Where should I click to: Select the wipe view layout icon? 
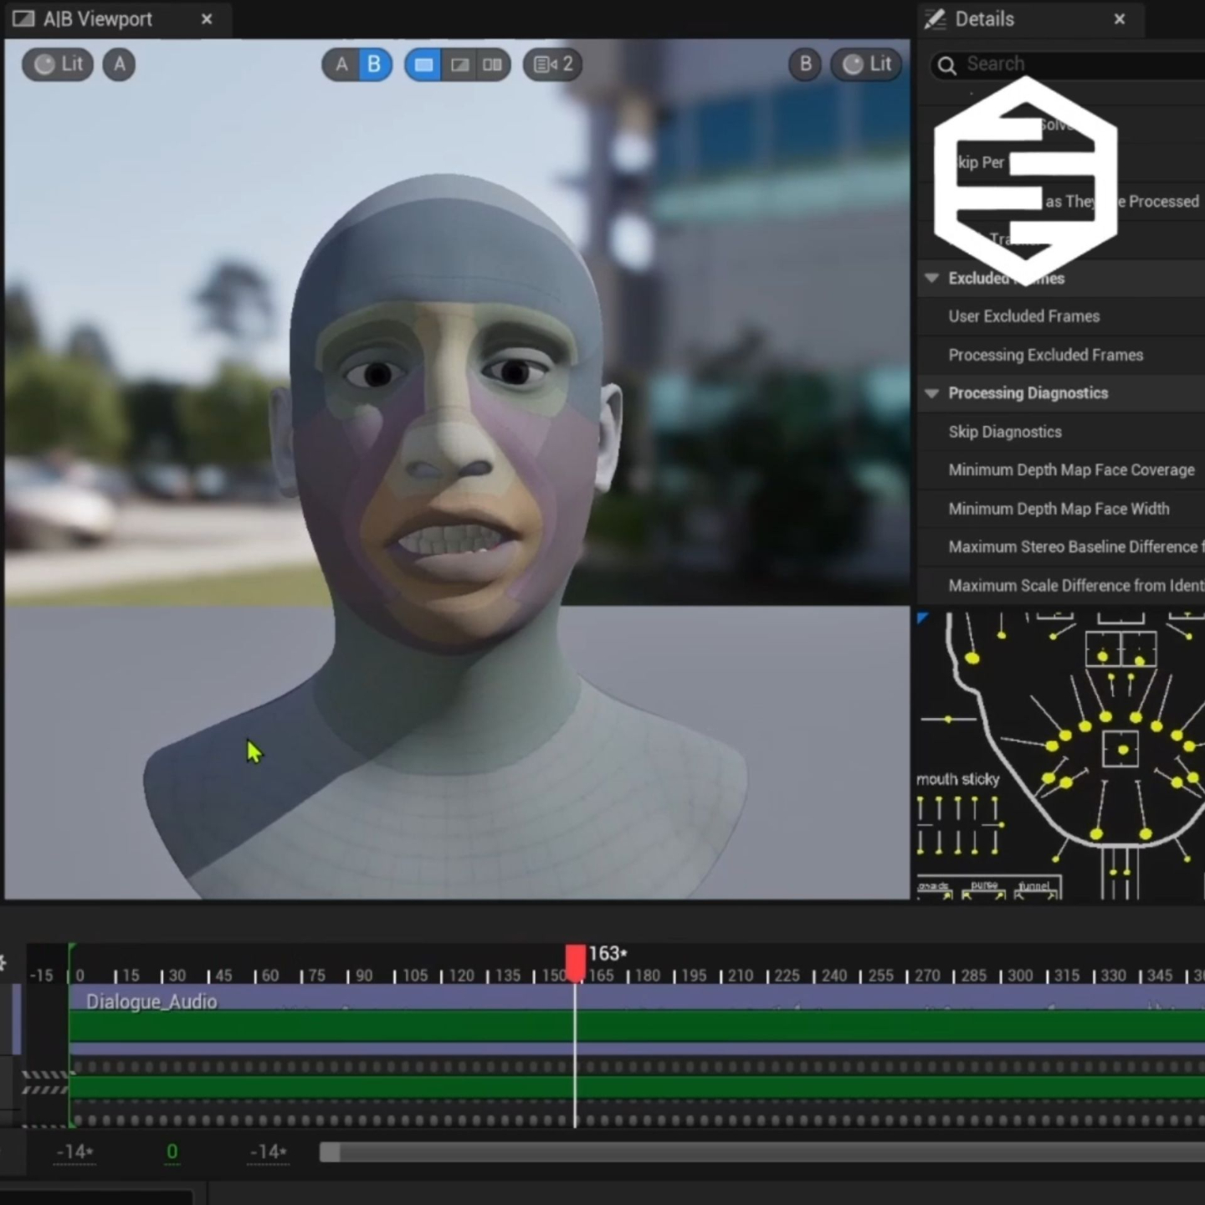tap(459, 64)
